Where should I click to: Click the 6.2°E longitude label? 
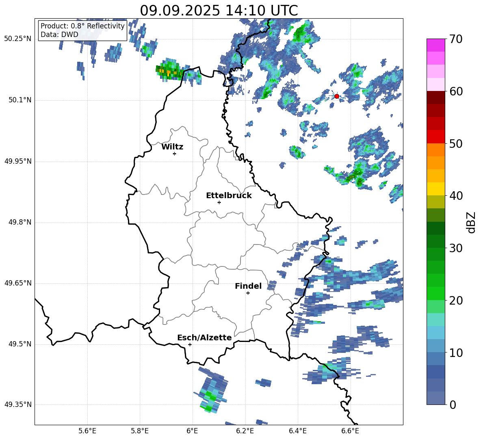click(x=245, y=431)
